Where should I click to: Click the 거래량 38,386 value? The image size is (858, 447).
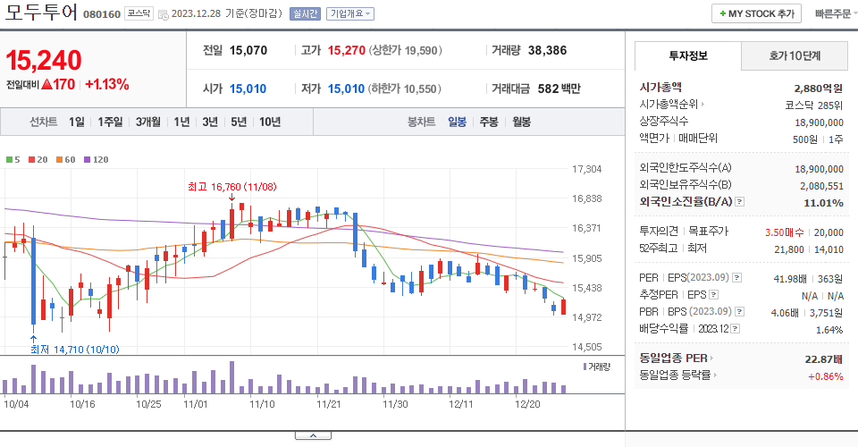[547, 50]
